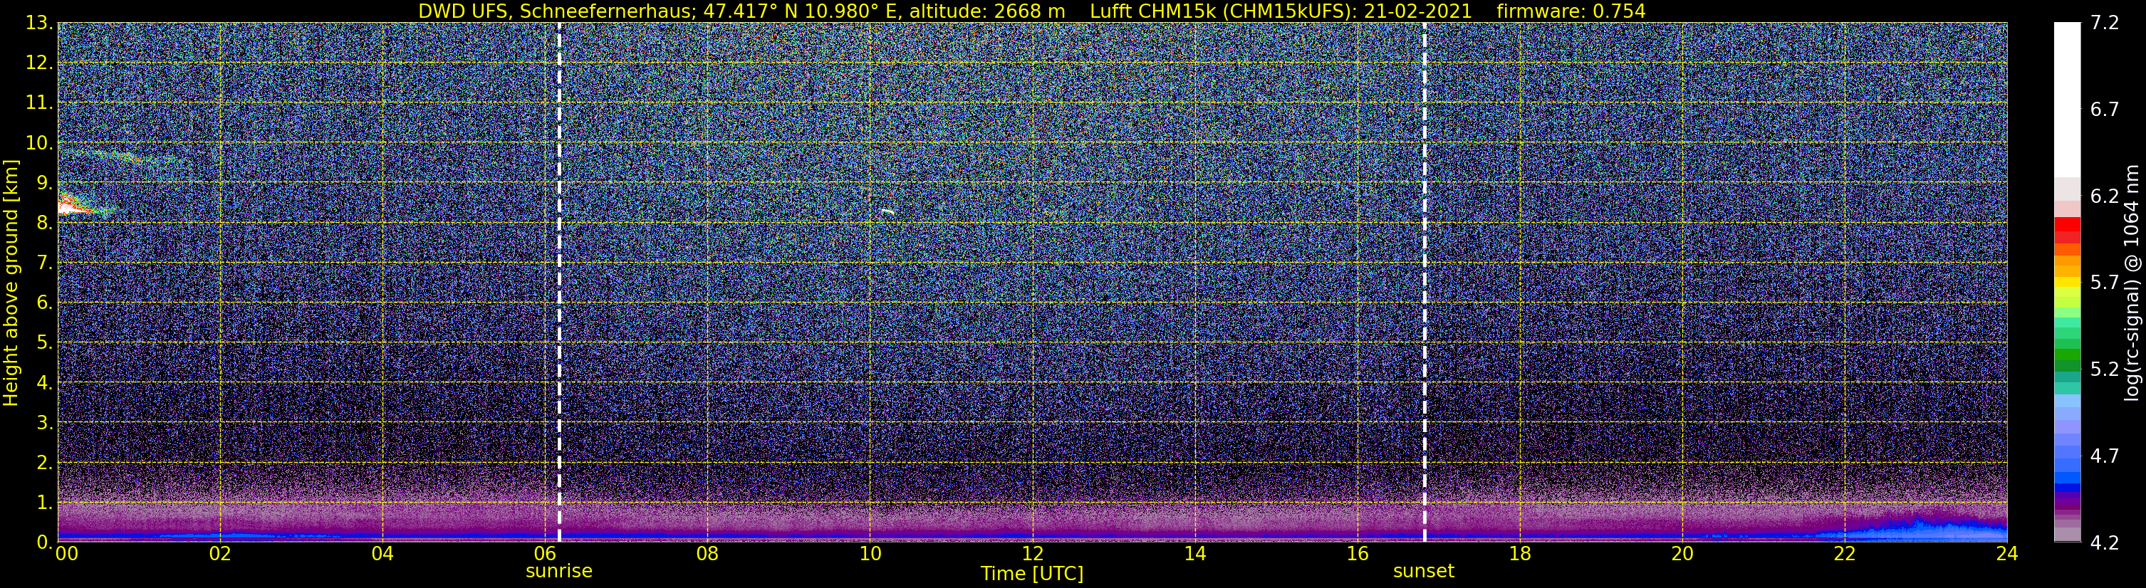Image resolution: width=2146 pixels, height=588 pixels.
Task: Click the colorbar label log(rc-signal) @ 1064 nm
Action: coord(2132,283)
